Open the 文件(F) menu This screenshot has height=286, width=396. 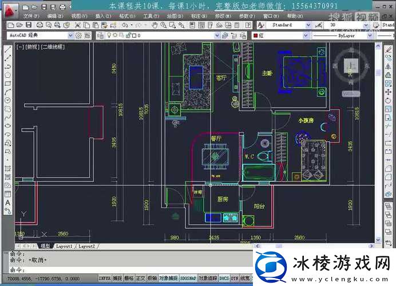click(x=31, y=16)
